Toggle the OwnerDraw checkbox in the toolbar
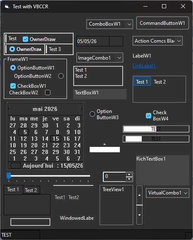 point(25,39)
